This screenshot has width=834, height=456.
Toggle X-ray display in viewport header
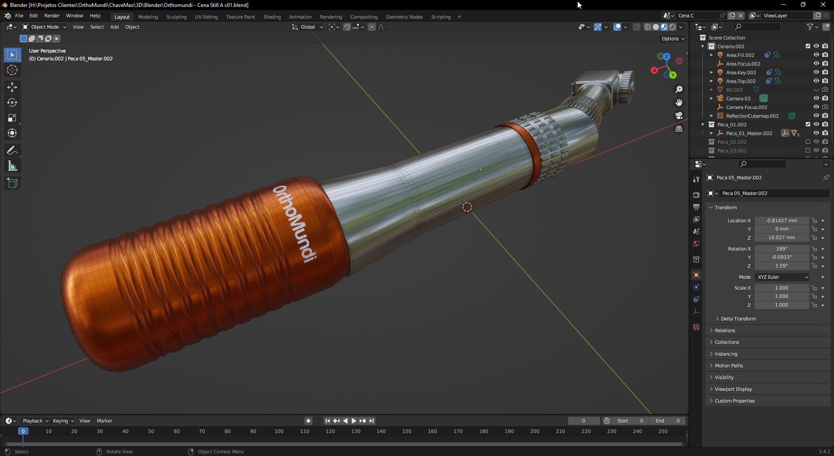click(637, 27)
